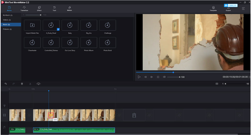Click the scissors split toolbar icon

pos(30,84)
